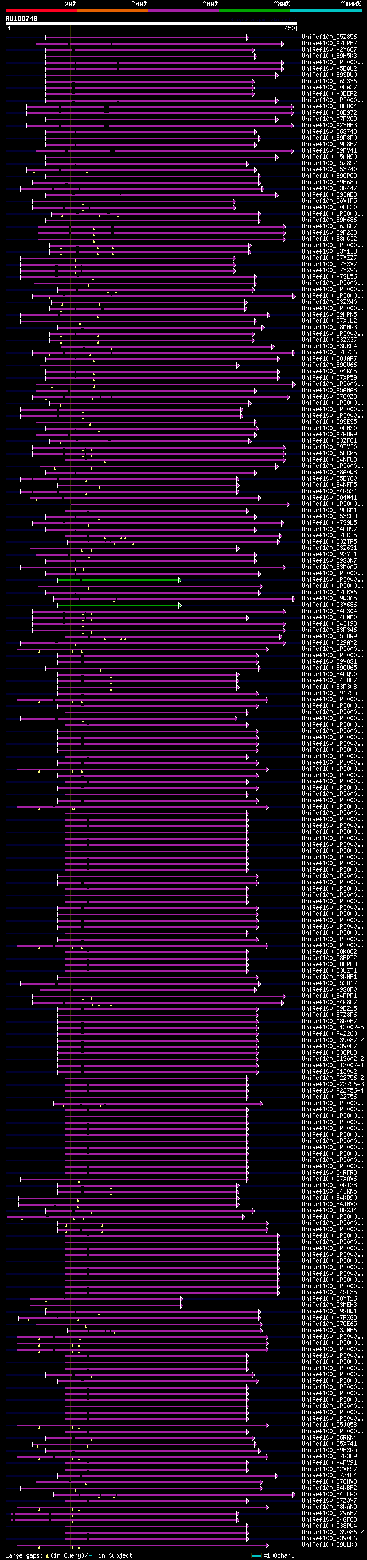Screen dimensions: 367x1560
Task: Open hit UniRef100_Q0D972
Action: point(330,112)
